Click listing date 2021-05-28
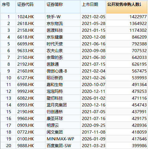 click(x=93, y=23)
